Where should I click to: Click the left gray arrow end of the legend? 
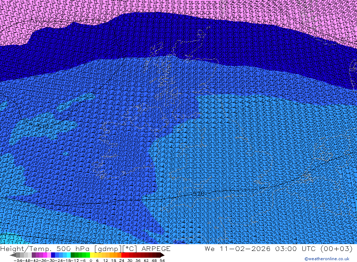tap(13, 255)
